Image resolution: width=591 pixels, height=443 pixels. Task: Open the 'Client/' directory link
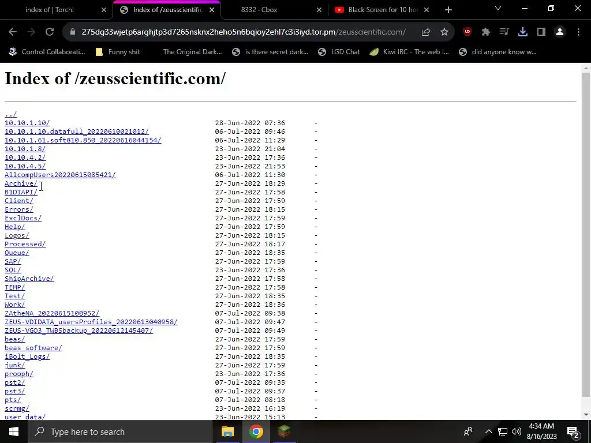[19, 201]
